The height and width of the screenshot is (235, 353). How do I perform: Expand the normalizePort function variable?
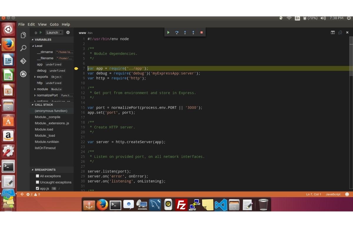point(35,95)
